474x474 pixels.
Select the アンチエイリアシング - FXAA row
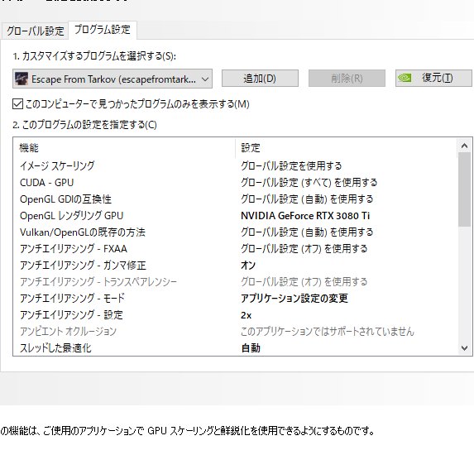point(236,249)
